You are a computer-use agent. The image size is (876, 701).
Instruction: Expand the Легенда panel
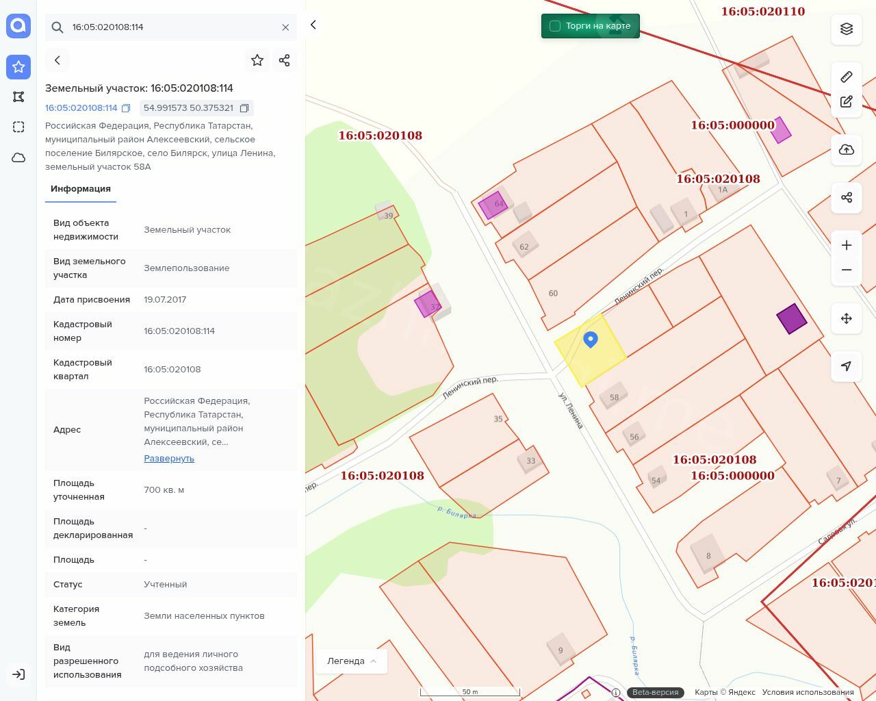(x=352, y=661)
